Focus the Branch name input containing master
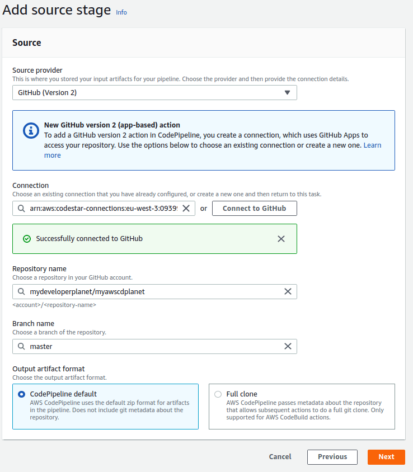 coord(151,347)
